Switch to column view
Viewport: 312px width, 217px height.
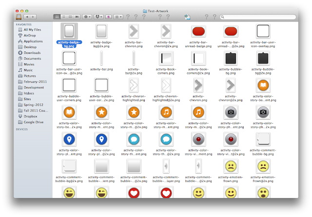[70, 17]
